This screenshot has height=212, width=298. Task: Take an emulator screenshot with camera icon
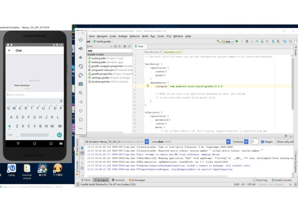tap(81, 84)
